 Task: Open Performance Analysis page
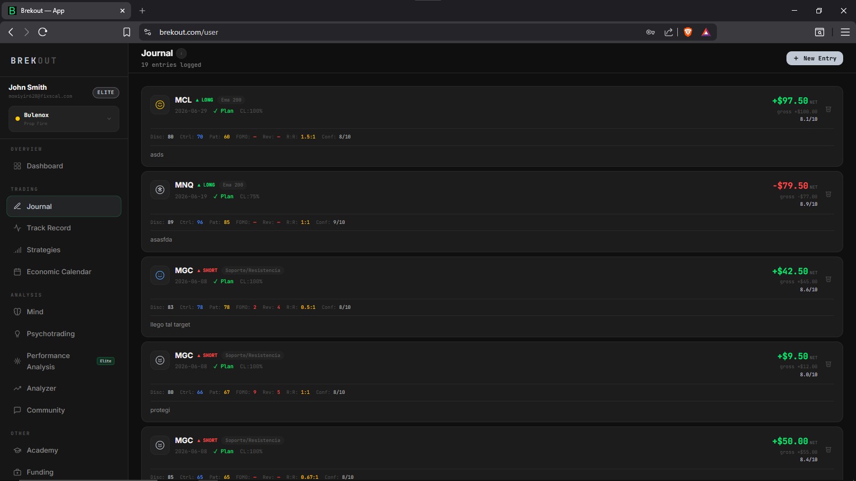click(64, 361)
